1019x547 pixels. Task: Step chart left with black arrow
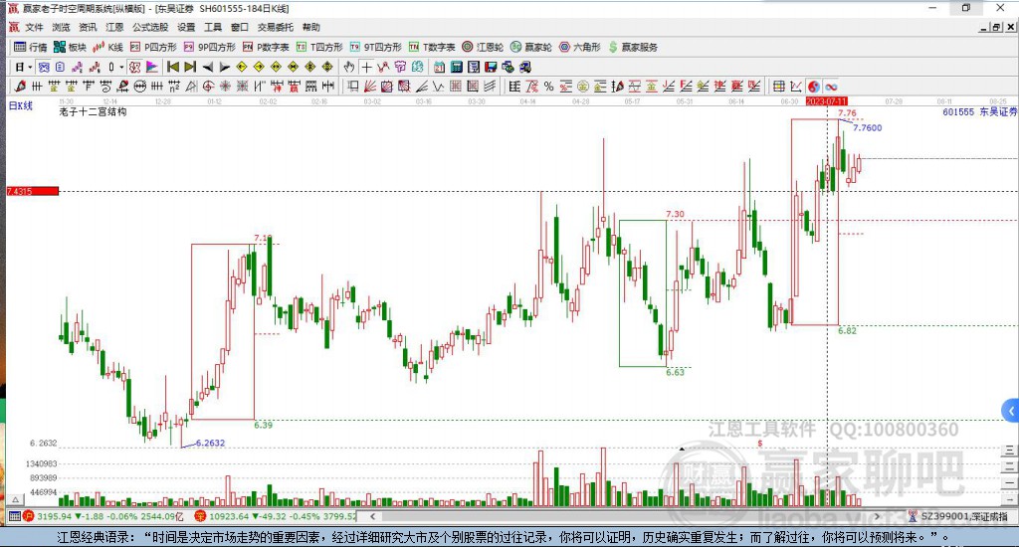(207, 67)
